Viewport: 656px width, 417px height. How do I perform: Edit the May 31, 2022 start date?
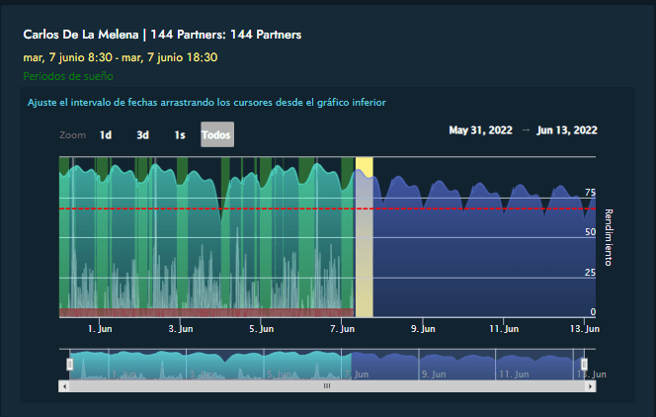pyautogui.click(x=480, y=130)
